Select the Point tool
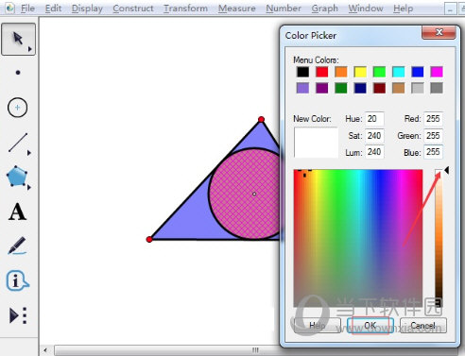Image resolution: width=465 pixels, height=356 pixels. 18,73
